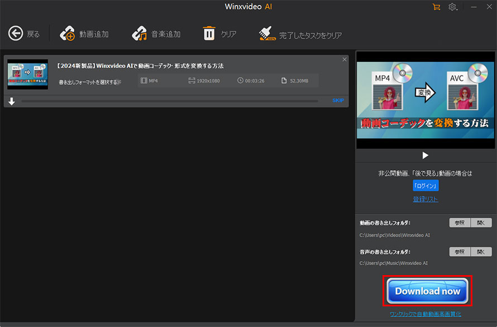Viewport: 497px width, 327px height.
Task: Click 参照 for the audio output folder
Action: click(460, 252)
